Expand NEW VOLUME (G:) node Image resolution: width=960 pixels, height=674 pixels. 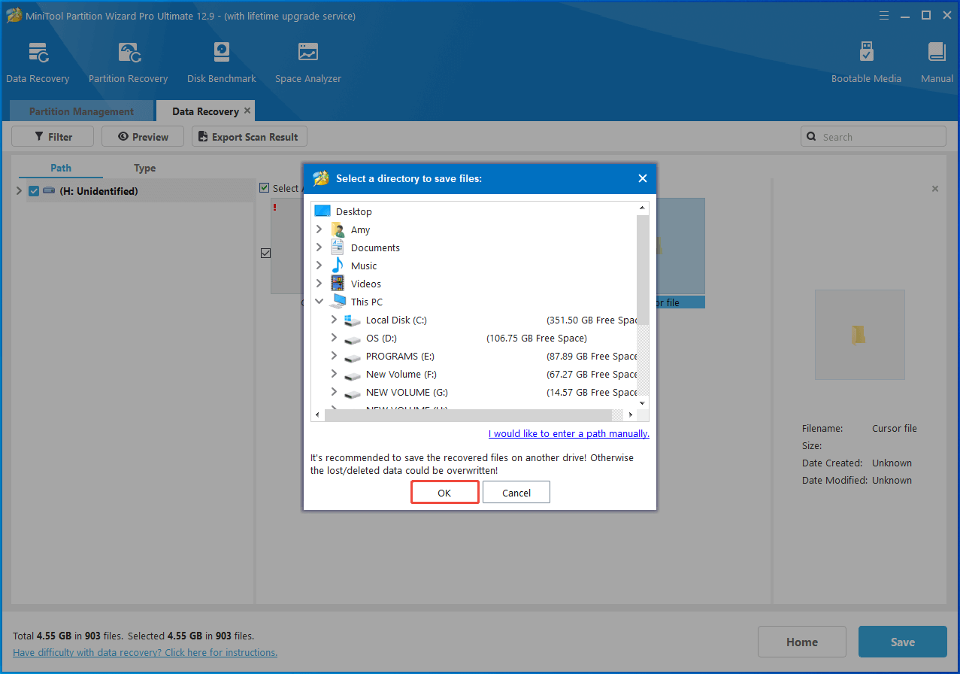334,392
